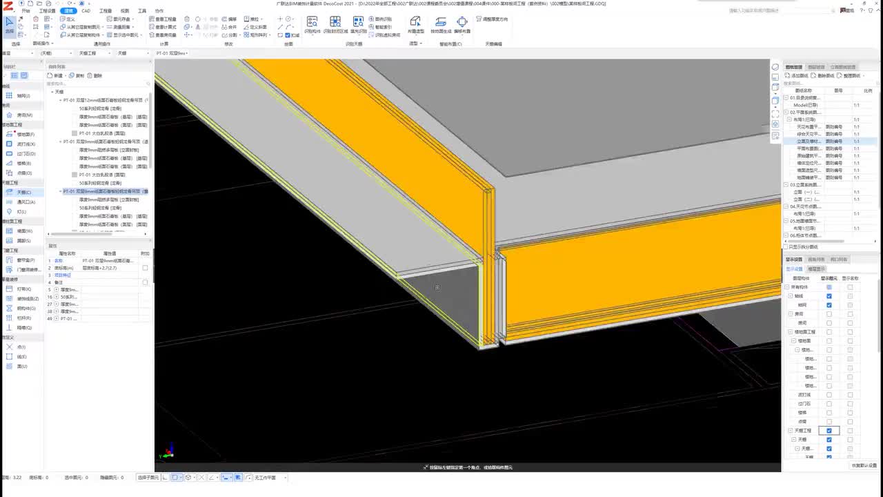Collapse the top-level 天棚 node in component list
This screenshot has width=883, height=497.
[52, 92]
